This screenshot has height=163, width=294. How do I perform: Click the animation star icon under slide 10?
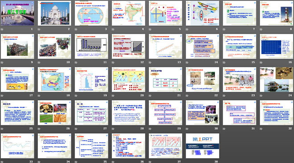coord(39,62)
